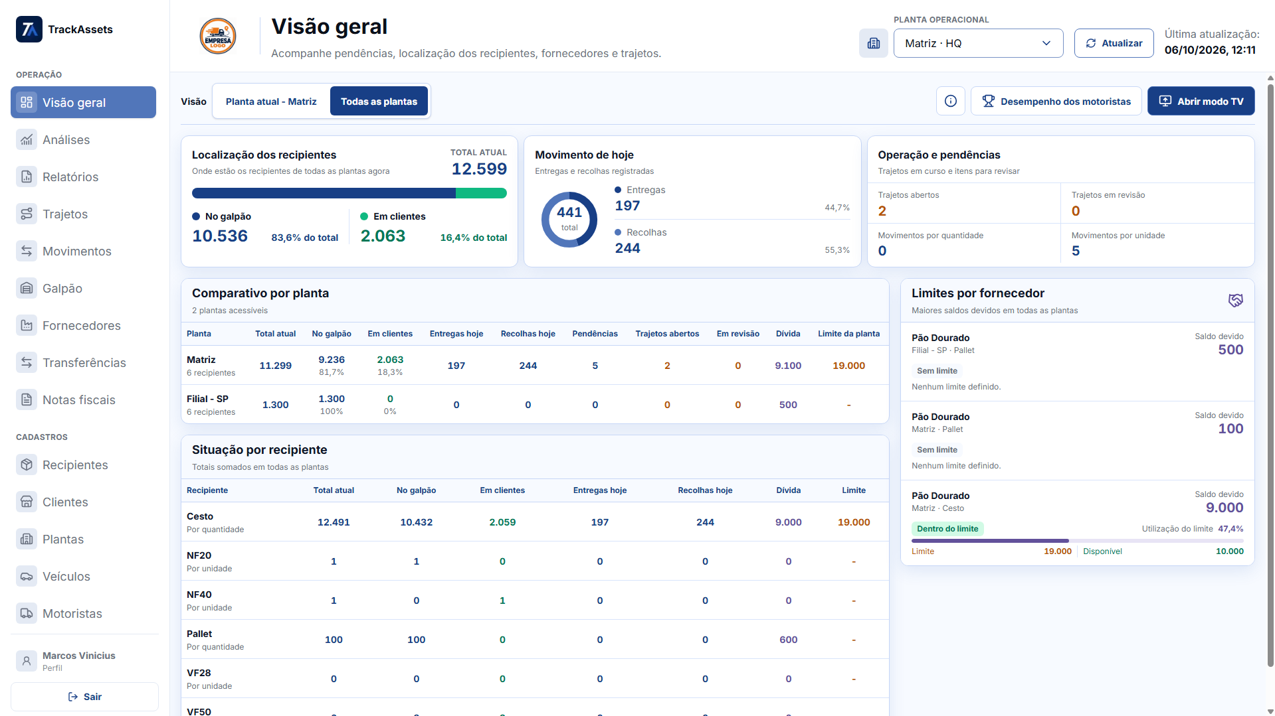
Task: Click the building icon beside plant selector
Action: [x=874, y=43]
